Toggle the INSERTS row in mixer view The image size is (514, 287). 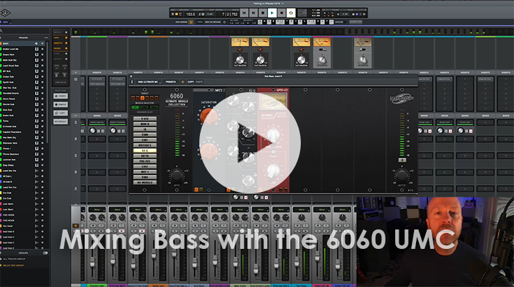tap(60, 43)
